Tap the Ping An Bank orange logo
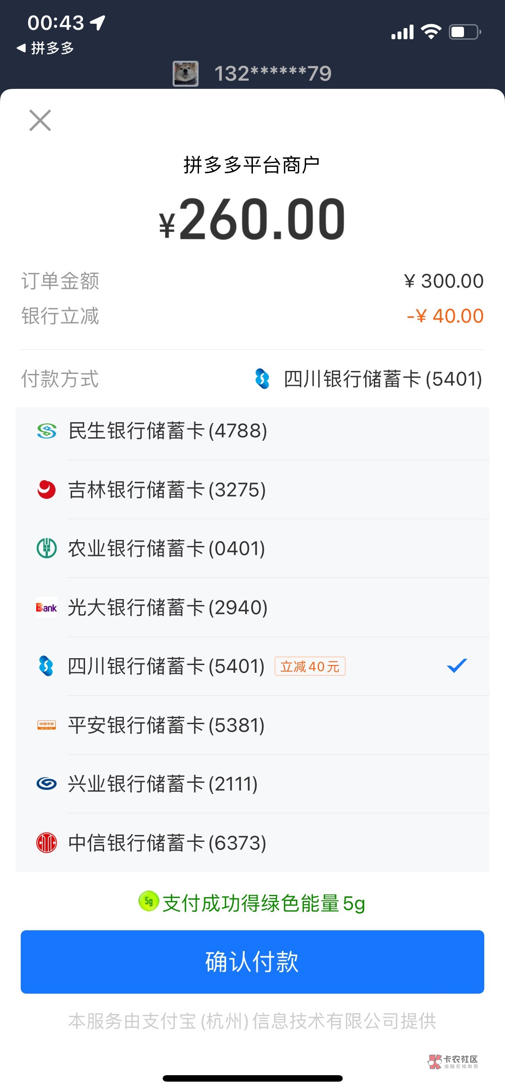The image size is (505, 1092). [x=47, y=725]
